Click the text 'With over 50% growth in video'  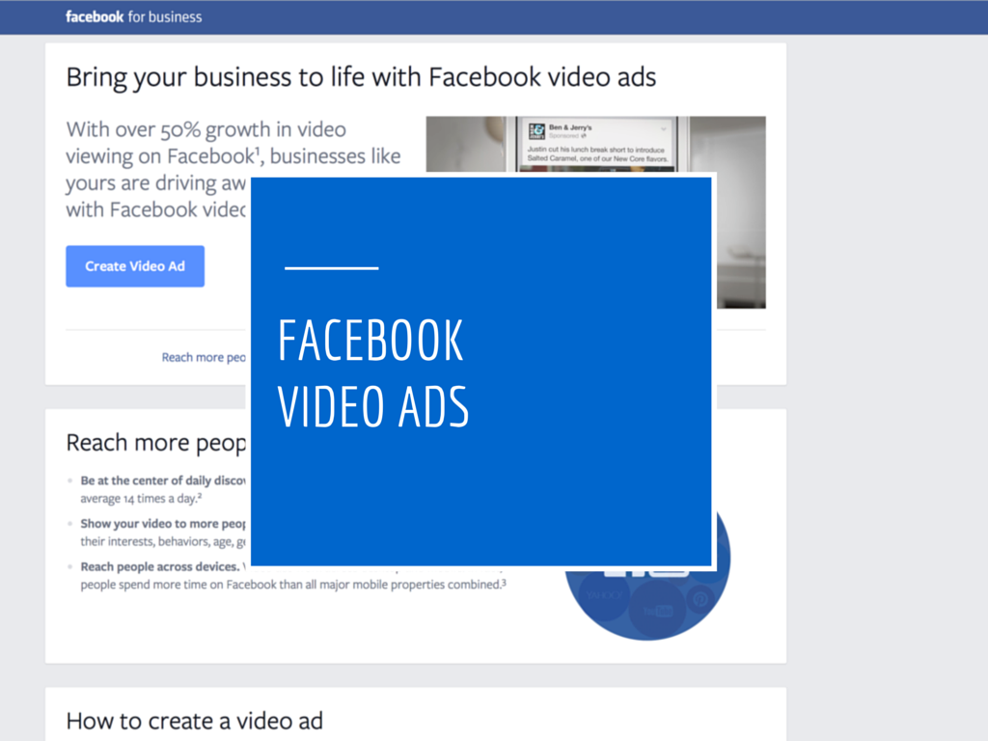(206, 130)
